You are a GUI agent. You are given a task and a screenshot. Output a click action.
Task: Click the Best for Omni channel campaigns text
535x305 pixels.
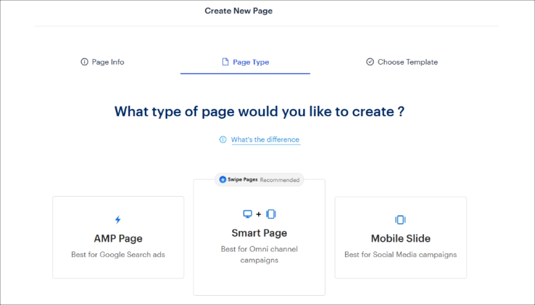(259, 254)
